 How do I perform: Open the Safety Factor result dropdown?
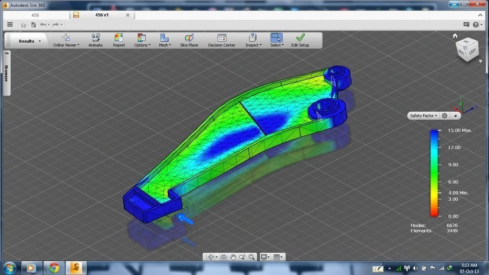coord(423,116)
